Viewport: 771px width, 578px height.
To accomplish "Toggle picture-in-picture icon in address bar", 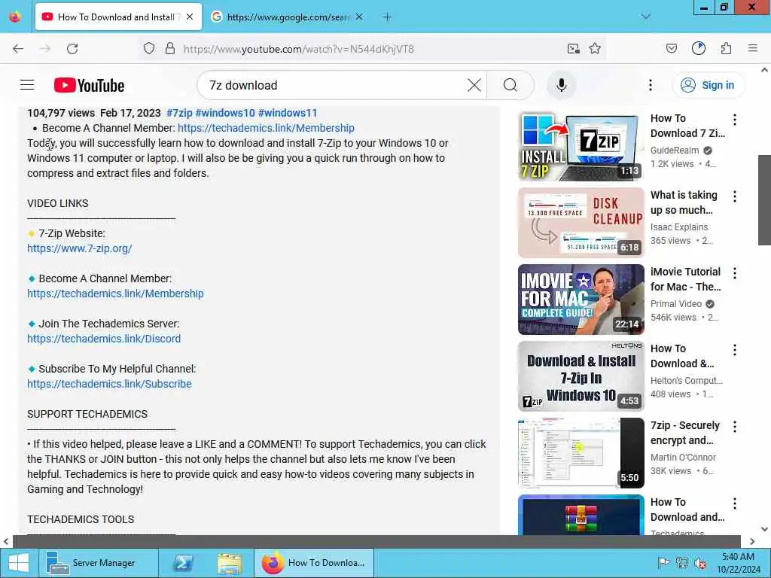I will click(573, 49).
